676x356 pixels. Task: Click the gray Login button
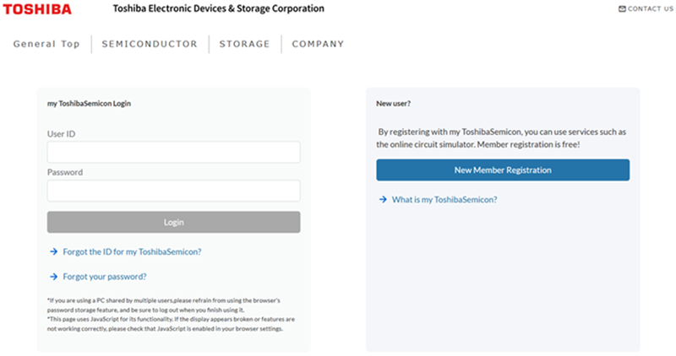coord(174,222)
